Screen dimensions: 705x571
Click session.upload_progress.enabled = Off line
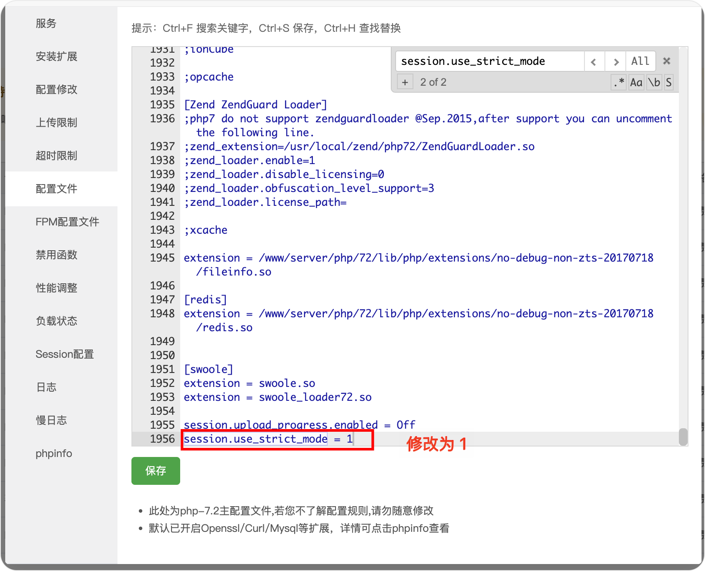(299, 425)
